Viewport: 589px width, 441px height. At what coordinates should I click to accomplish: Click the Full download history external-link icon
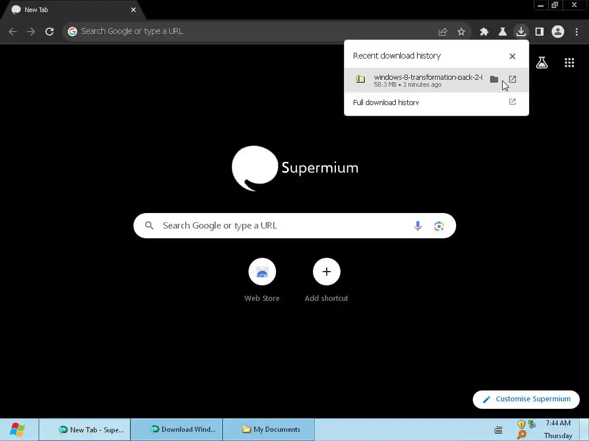click(512, 102)
